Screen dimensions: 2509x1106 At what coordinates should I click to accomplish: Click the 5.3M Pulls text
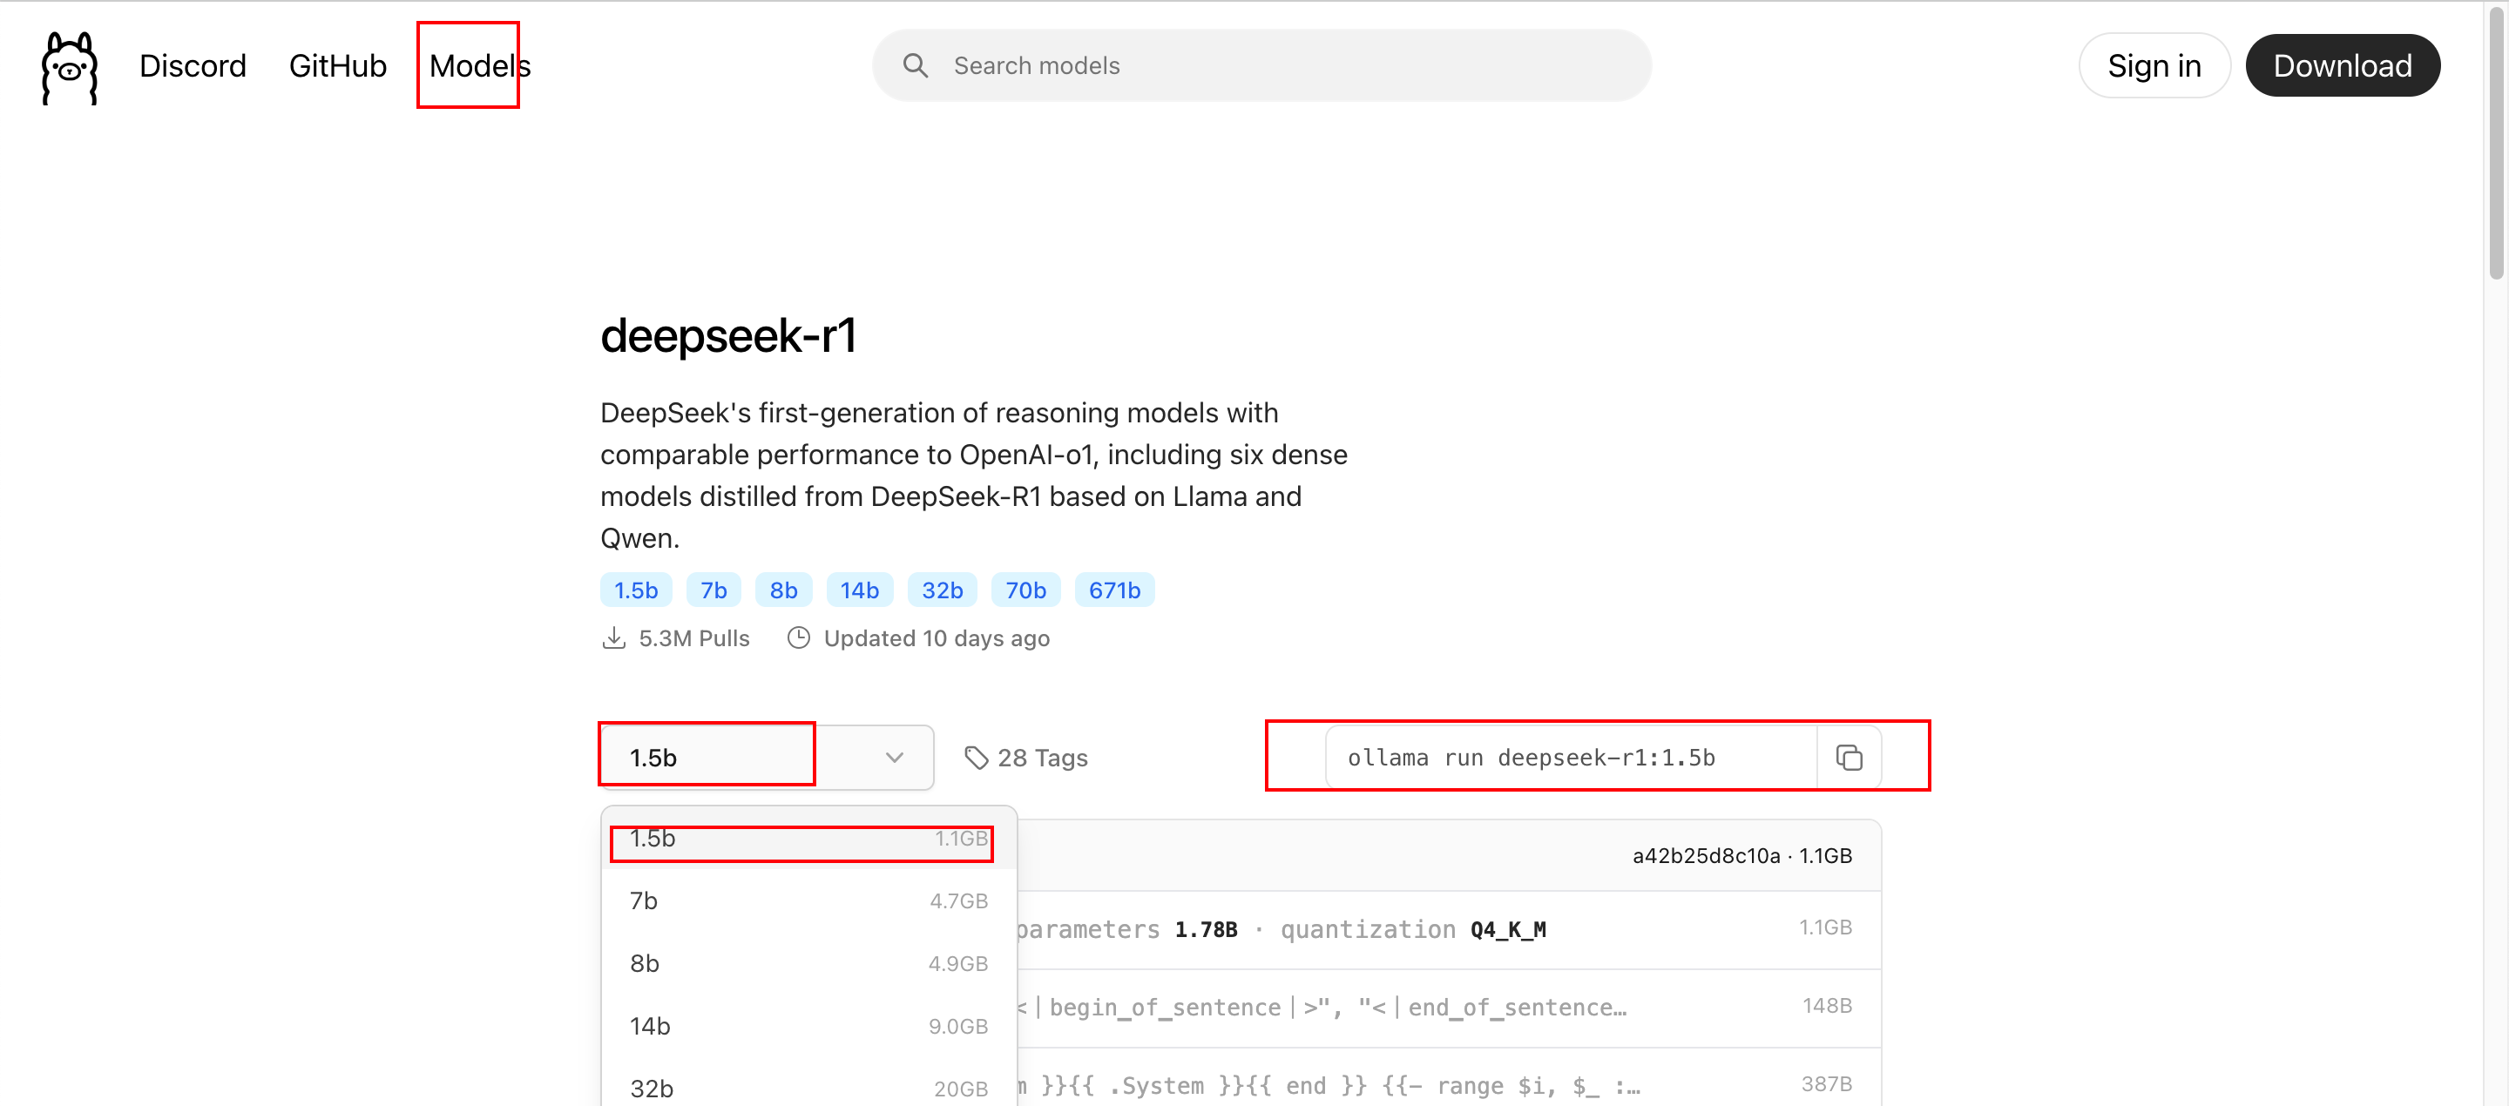click(694, 638)
